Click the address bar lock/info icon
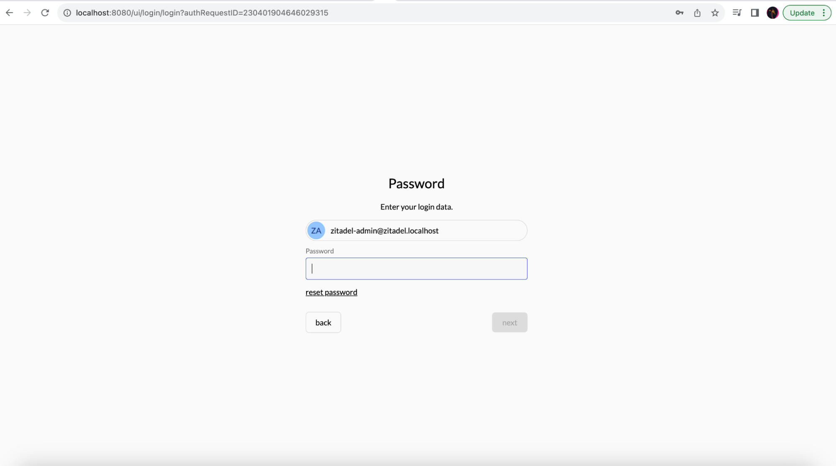The height and width of the screenshot is (466, 836). coord(68,13)
